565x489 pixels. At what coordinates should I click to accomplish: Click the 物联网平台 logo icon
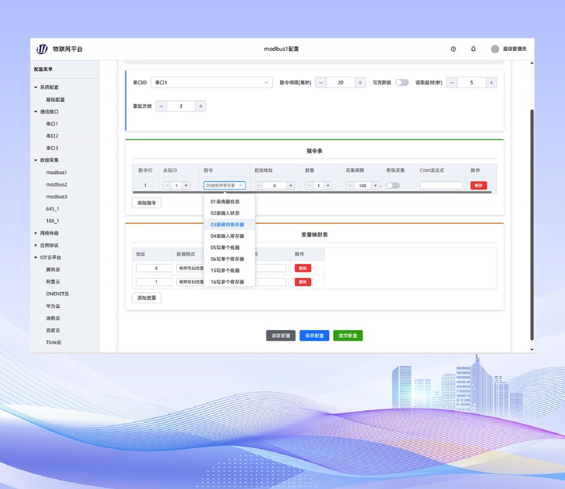[42, 49]
